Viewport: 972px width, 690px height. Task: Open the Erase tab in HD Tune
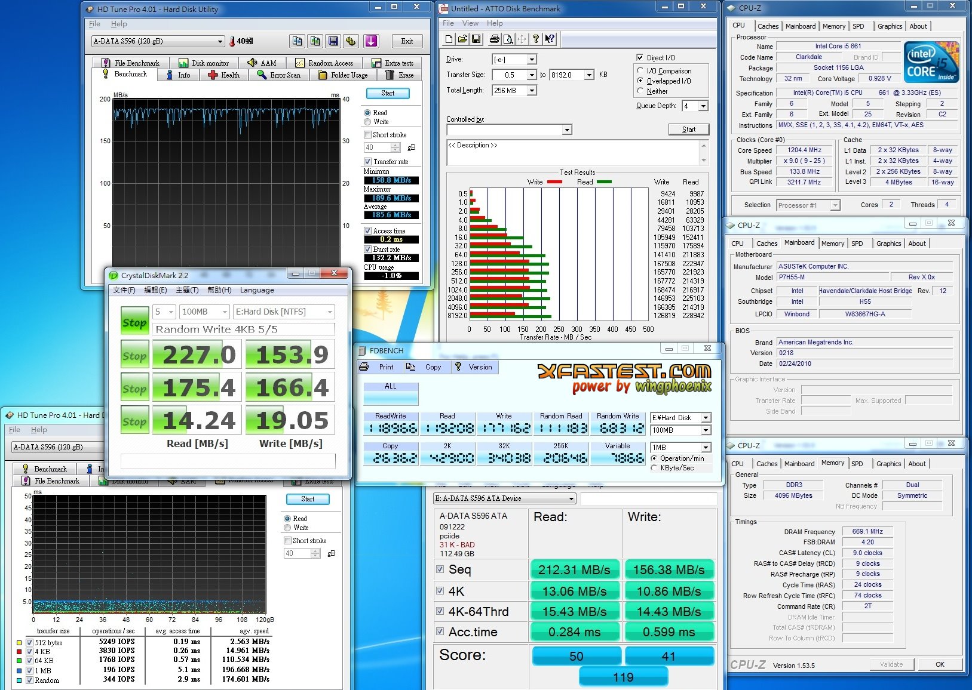pos(400,75)
